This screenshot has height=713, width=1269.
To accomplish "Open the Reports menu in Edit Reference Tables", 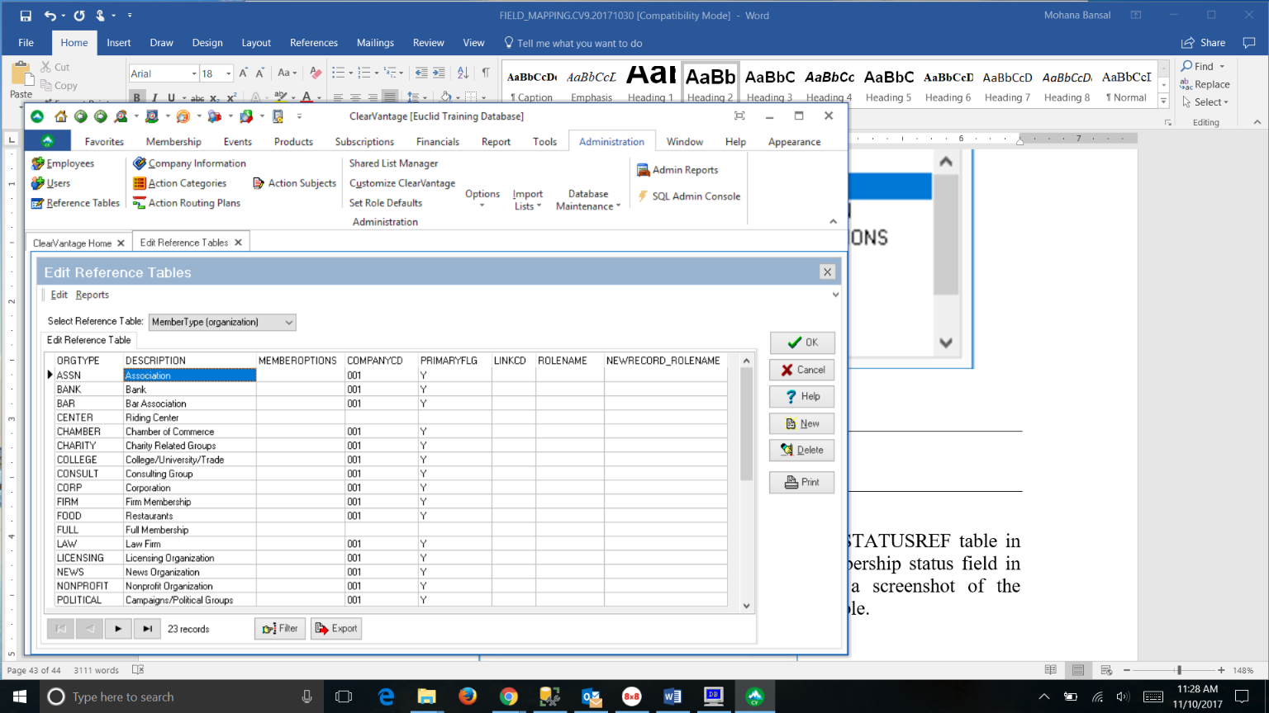I will [x=92, y=295].
